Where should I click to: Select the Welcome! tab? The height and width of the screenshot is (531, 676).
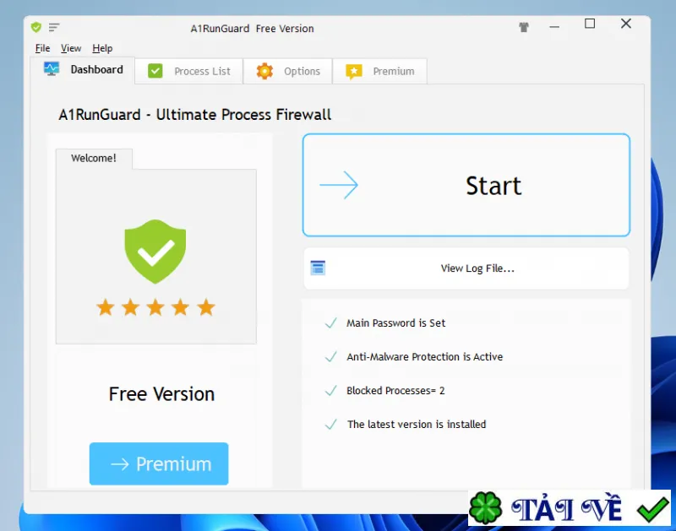click(x=94, y=159)
